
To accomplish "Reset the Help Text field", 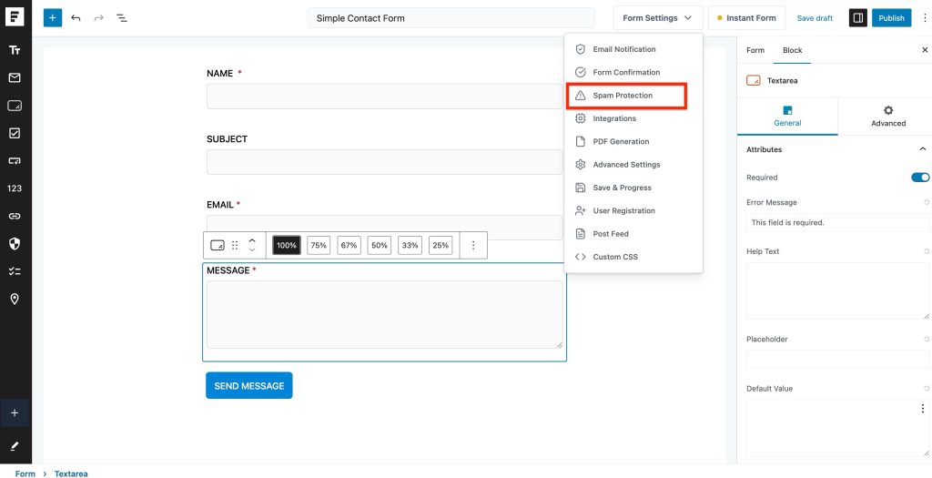I will tap(926, 251).
